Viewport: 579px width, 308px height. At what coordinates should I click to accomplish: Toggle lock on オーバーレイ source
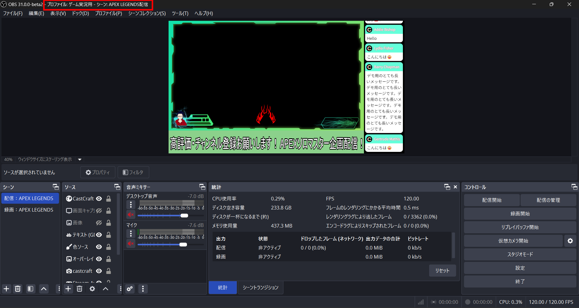109,259
